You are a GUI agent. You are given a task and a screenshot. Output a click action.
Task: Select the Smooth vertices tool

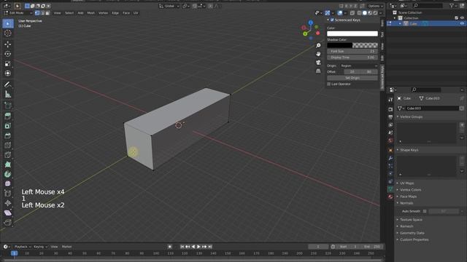(8, 183)
